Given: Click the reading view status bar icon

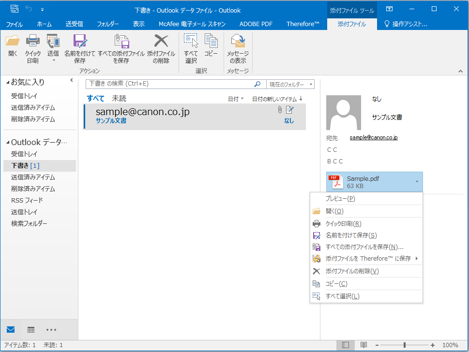Looking at the screenshot, I should point(363,345).
